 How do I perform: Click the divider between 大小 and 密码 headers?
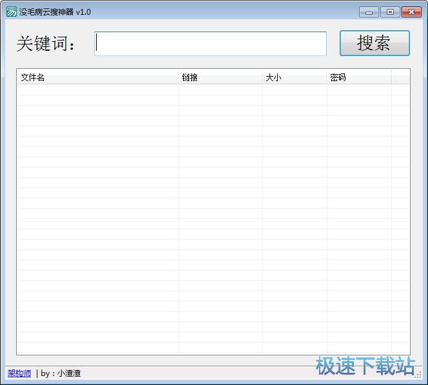(327, 77)
